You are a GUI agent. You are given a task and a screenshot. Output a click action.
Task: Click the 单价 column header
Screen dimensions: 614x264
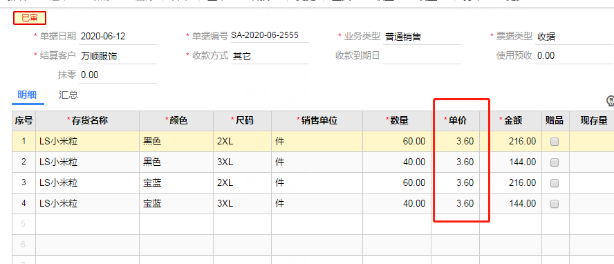(456, 121)
